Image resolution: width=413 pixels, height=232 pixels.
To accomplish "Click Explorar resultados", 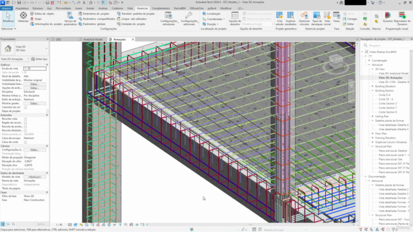I will click(290, 19).
